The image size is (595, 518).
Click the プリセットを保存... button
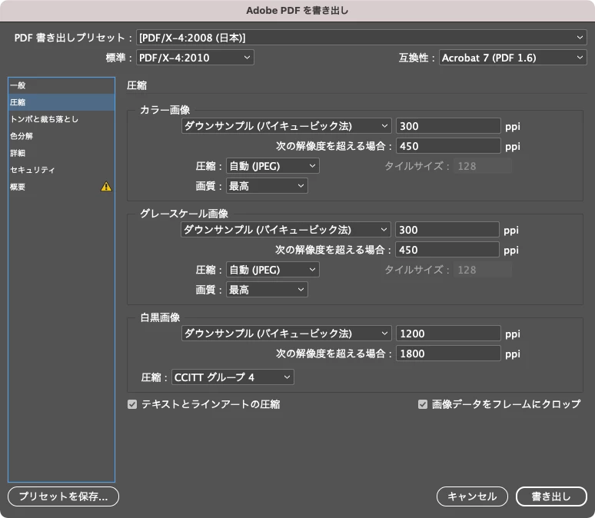(63, 496)
